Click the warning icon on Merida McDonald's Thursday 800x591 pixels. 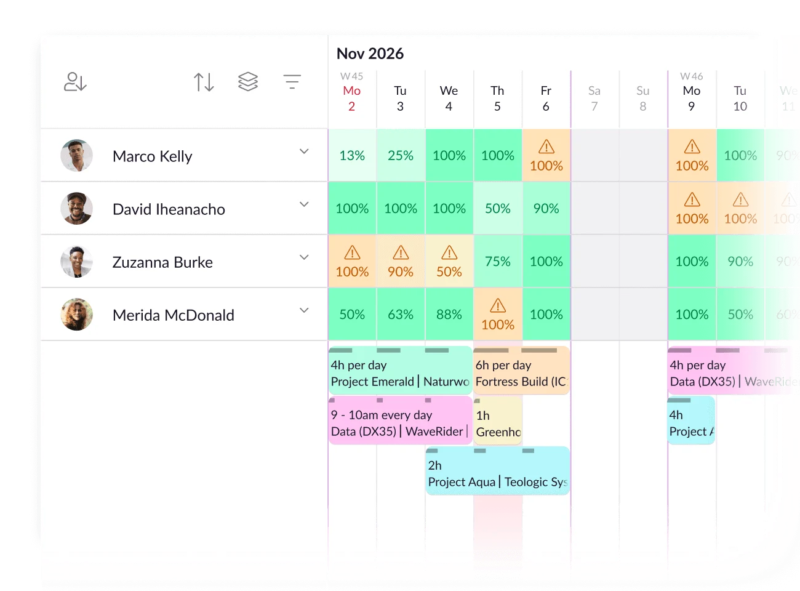point(497,305)
